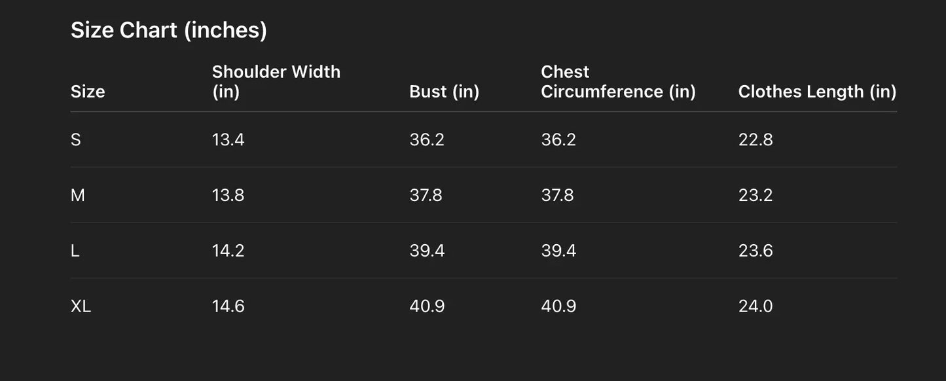
Task: Click the S size row label
Action: [x=76, y=139]
